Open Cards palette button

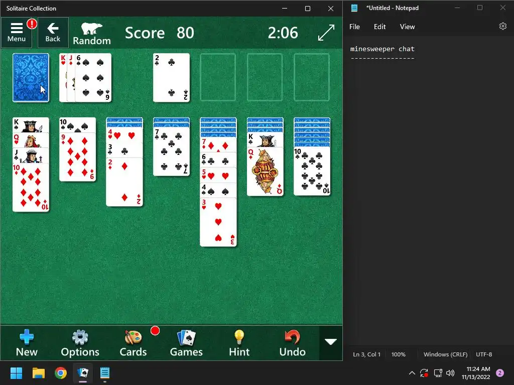(x=133, y=343)
